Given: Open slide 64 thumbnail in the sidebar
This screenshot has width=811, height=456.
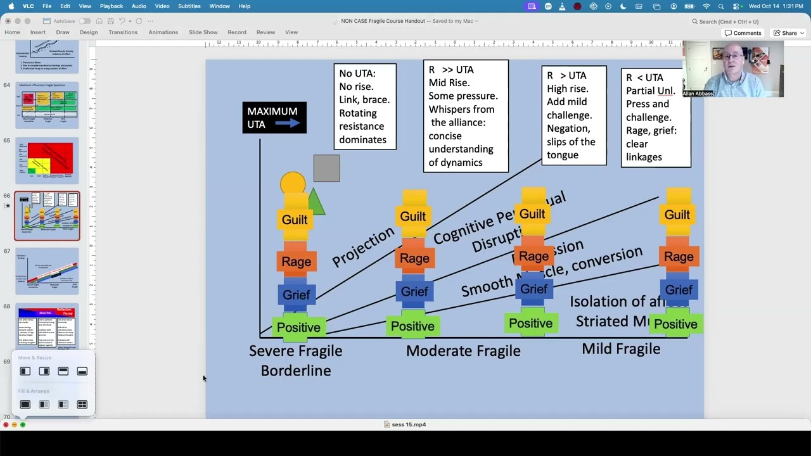Looking at the screenshot, I should tap(48, 105).
